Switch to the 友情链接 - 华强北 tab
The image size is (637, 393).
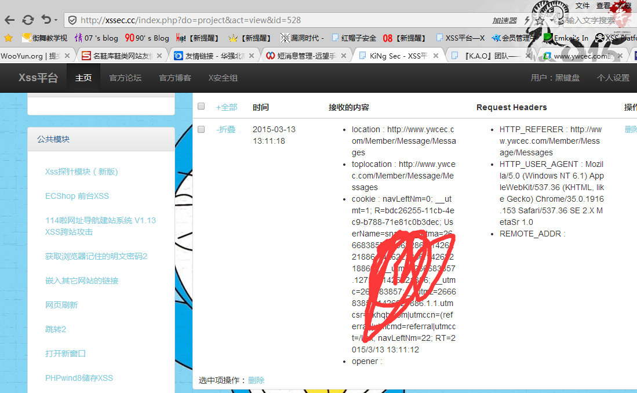point(210,56)
